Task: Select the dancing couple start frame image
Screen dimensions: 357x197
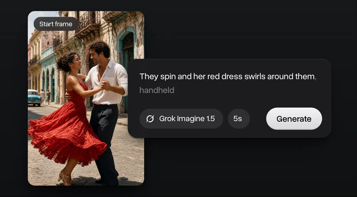Action: [x=86, y=98]
